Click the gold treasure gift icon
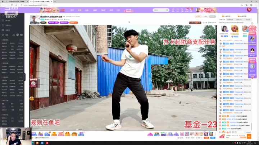Viewport: 259px width, 145px height. pyautogui.click(x=54, y=134)
